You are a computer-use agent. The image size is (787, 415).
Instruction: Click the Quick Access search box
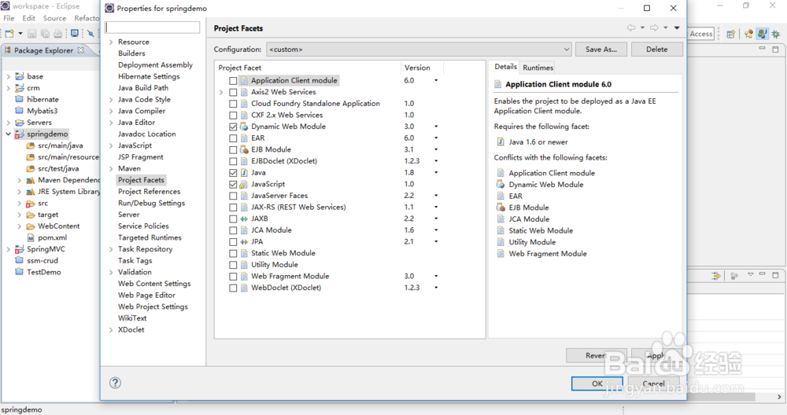(x=700, y=34)
